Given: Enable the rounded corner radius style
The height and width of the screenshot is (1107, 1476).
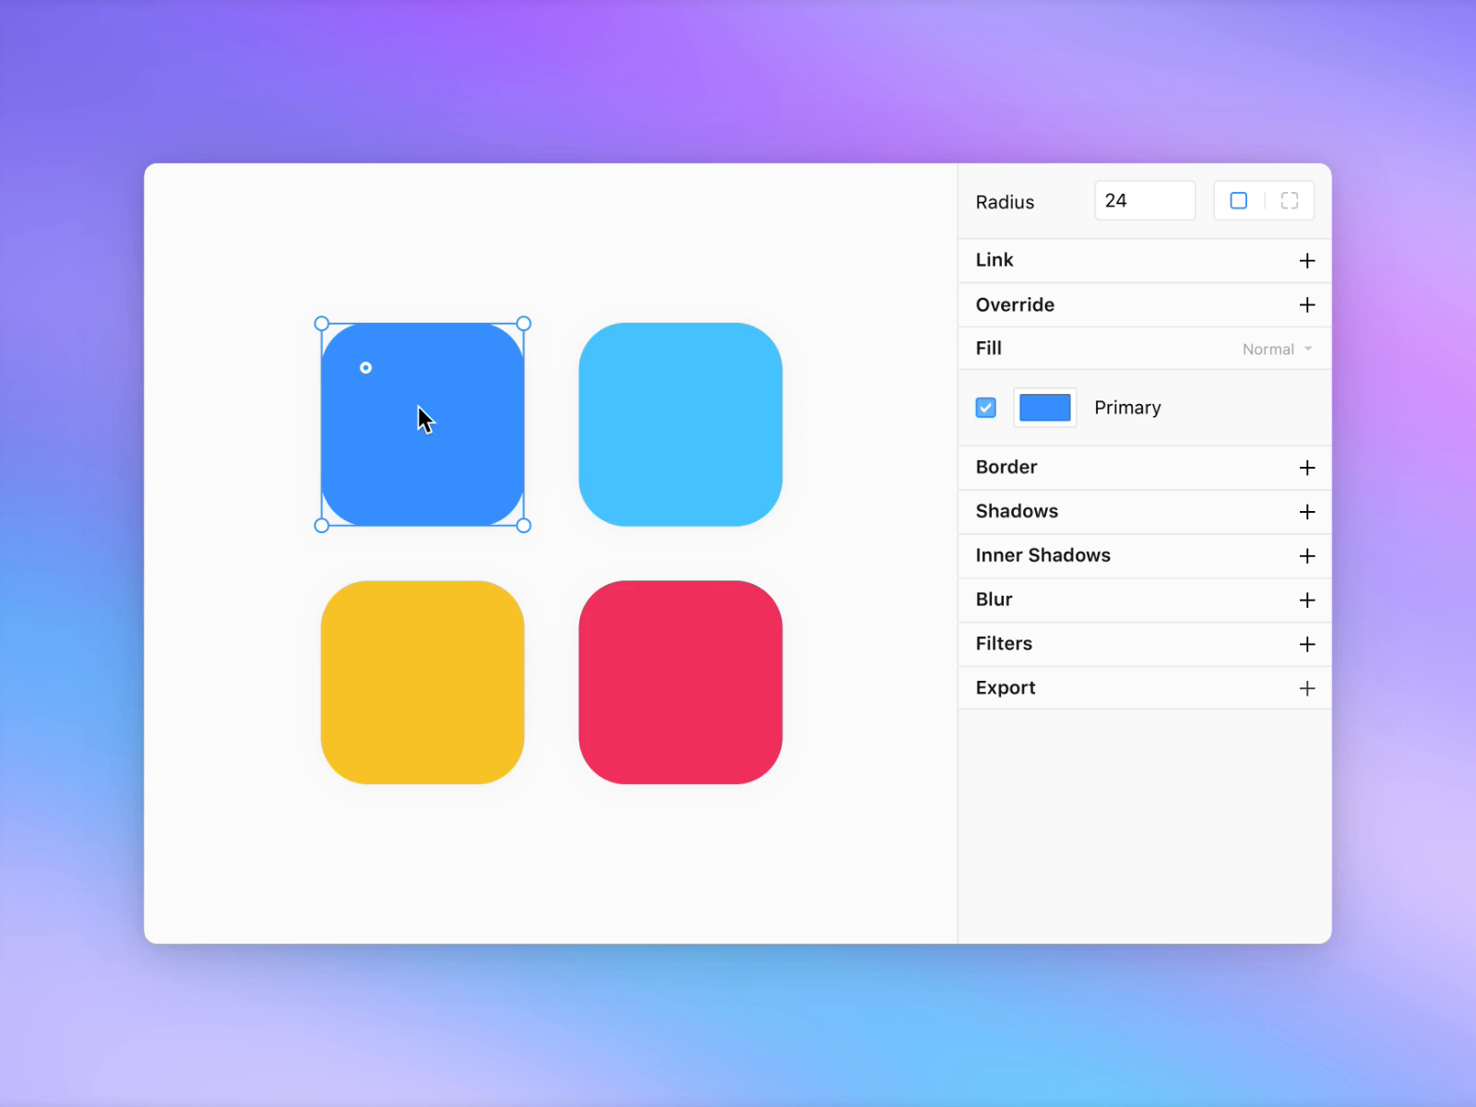Looking at the screenshot, I should click(x=1239, y=200).
